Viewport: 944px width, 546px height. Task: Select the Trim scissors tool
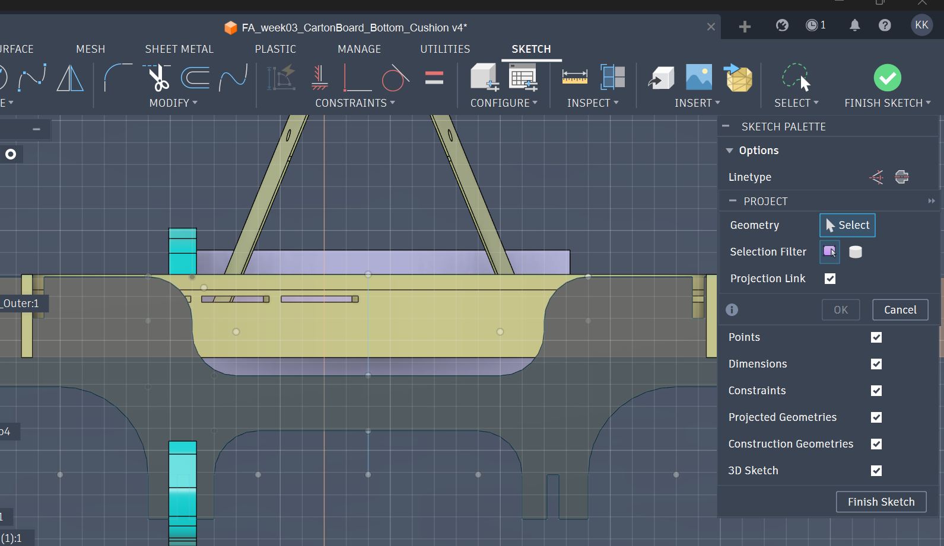click(158, 78)
